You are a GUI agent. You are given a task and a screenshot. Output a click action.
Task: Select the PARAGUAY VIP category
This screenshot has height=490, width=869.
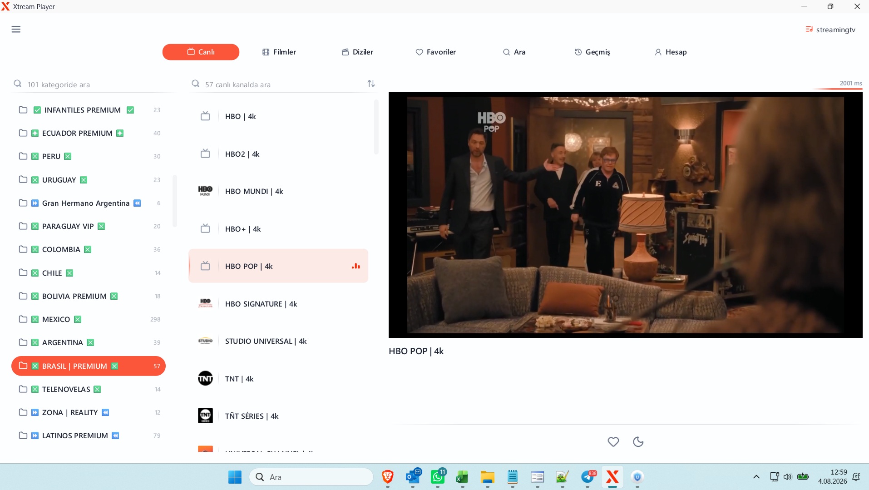point(89,226)
